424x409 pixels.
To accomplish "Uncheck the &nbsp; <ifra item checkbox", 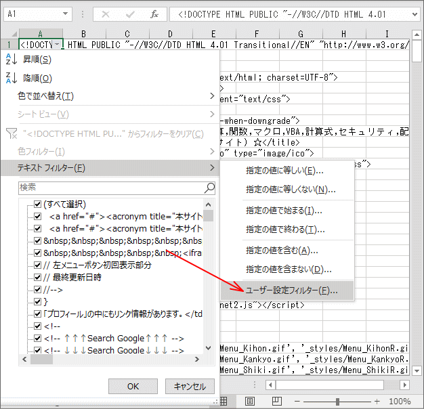I will pos(37,253).
